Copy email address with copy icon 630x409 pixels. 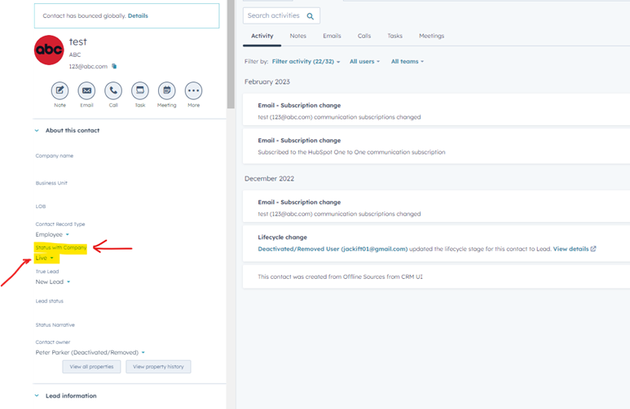click(x=115, y=66)
